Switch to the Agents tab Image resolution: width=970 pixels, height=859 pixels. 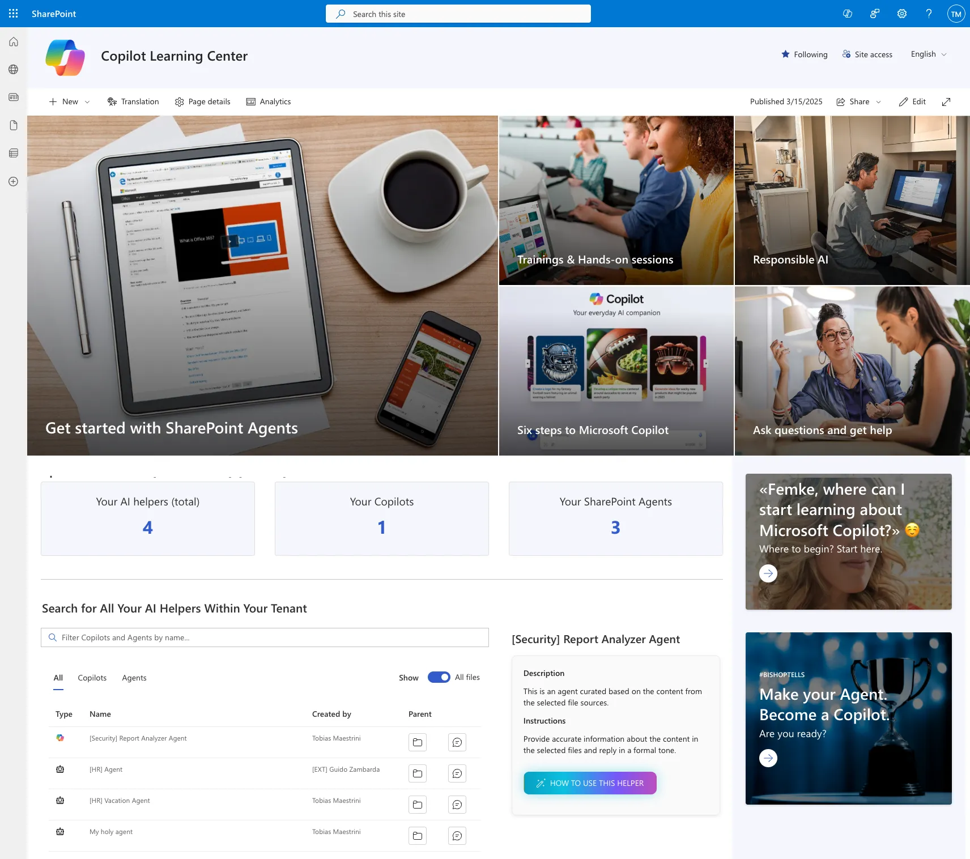(134, 678)
